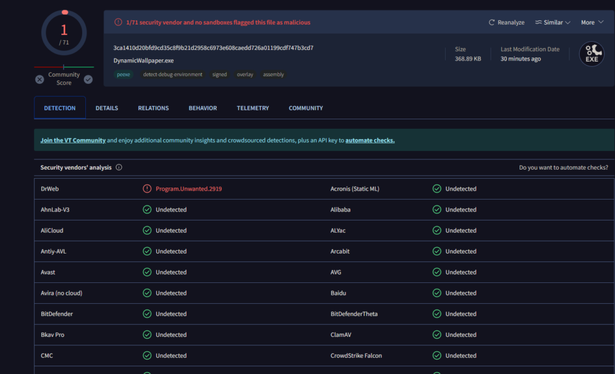This screenshot has width=615, height=374.
Task: Open the Community tab
Action: click(306, 108)
